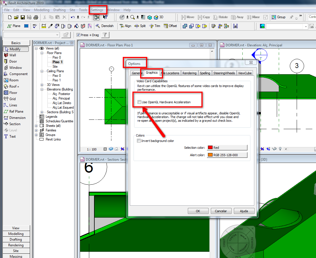The height and width of the screenshot is (258, 316).
Task: Toggle the Press + Drag checkbox
Action: click(x=78, y=35)
